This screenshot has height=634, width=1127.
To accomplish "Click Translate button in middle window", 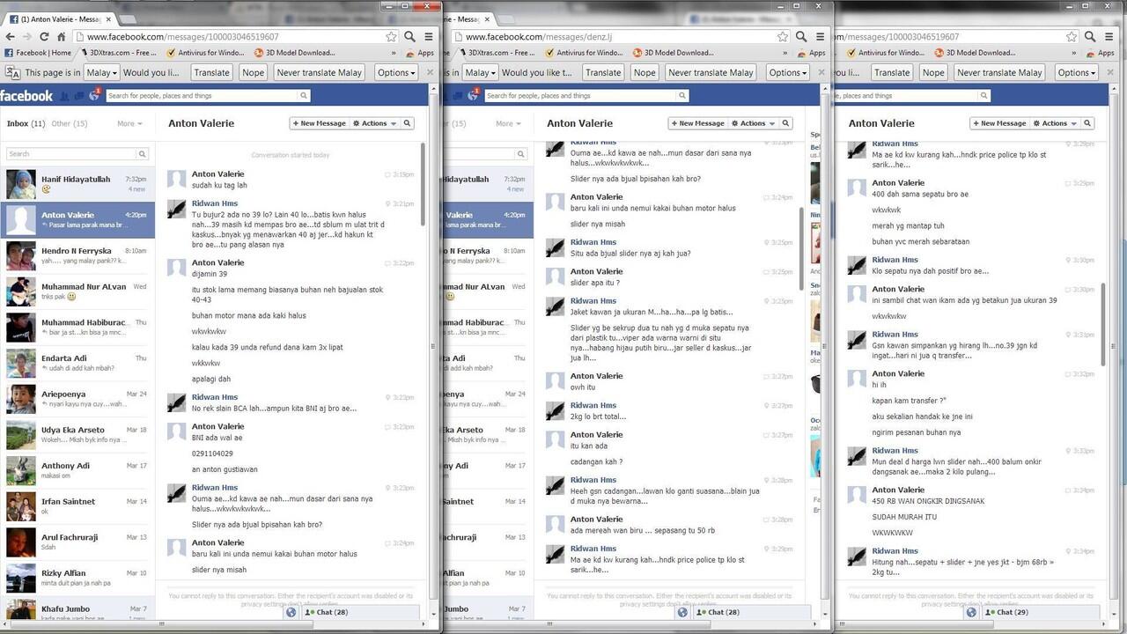I will coord(602,72).
